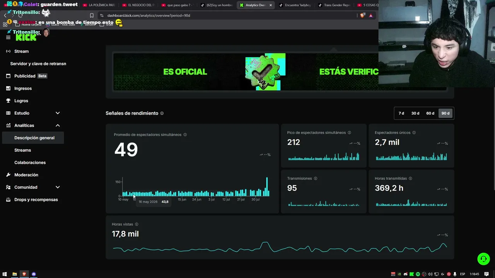Click info icon next to Horas transmitidas
Screen dimensions: 495x278
tap(410, 178)
